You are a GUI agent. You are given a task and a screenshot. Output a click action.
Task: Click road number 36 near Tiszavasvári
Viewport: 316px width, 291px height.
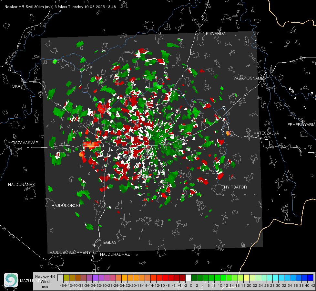tap(20, 149)
